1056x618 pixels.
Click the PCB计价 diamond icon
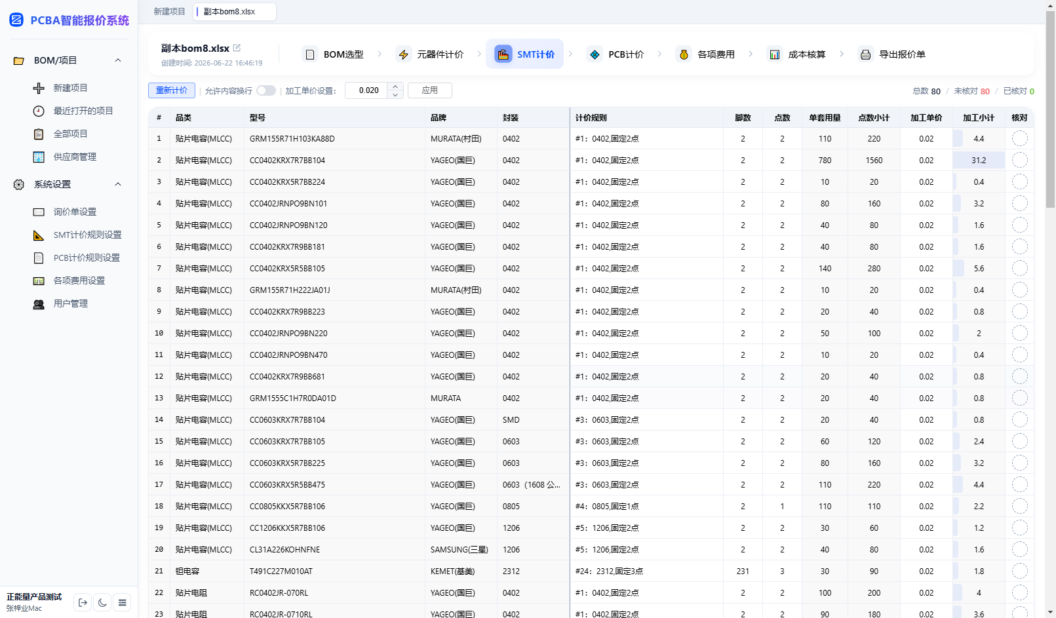(x=595, y=54)
